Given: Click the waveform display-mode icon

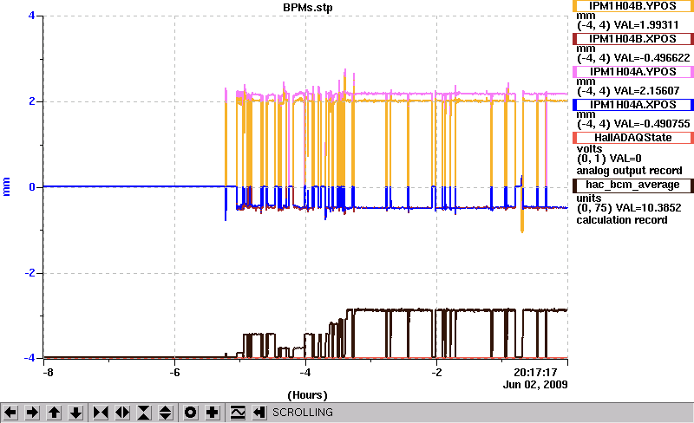Looking at the screenshot, I should [238, 413].
